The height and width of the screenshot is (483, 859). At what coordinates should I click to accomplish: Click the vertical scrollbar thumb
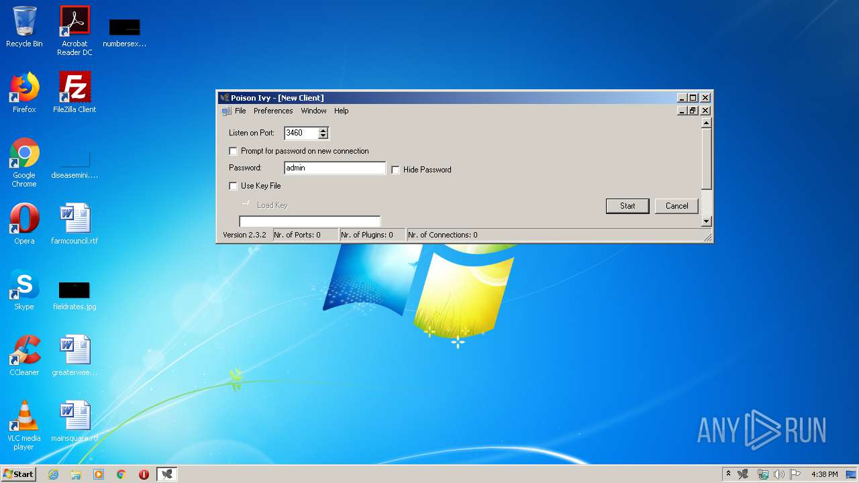(x=706, y=158)
